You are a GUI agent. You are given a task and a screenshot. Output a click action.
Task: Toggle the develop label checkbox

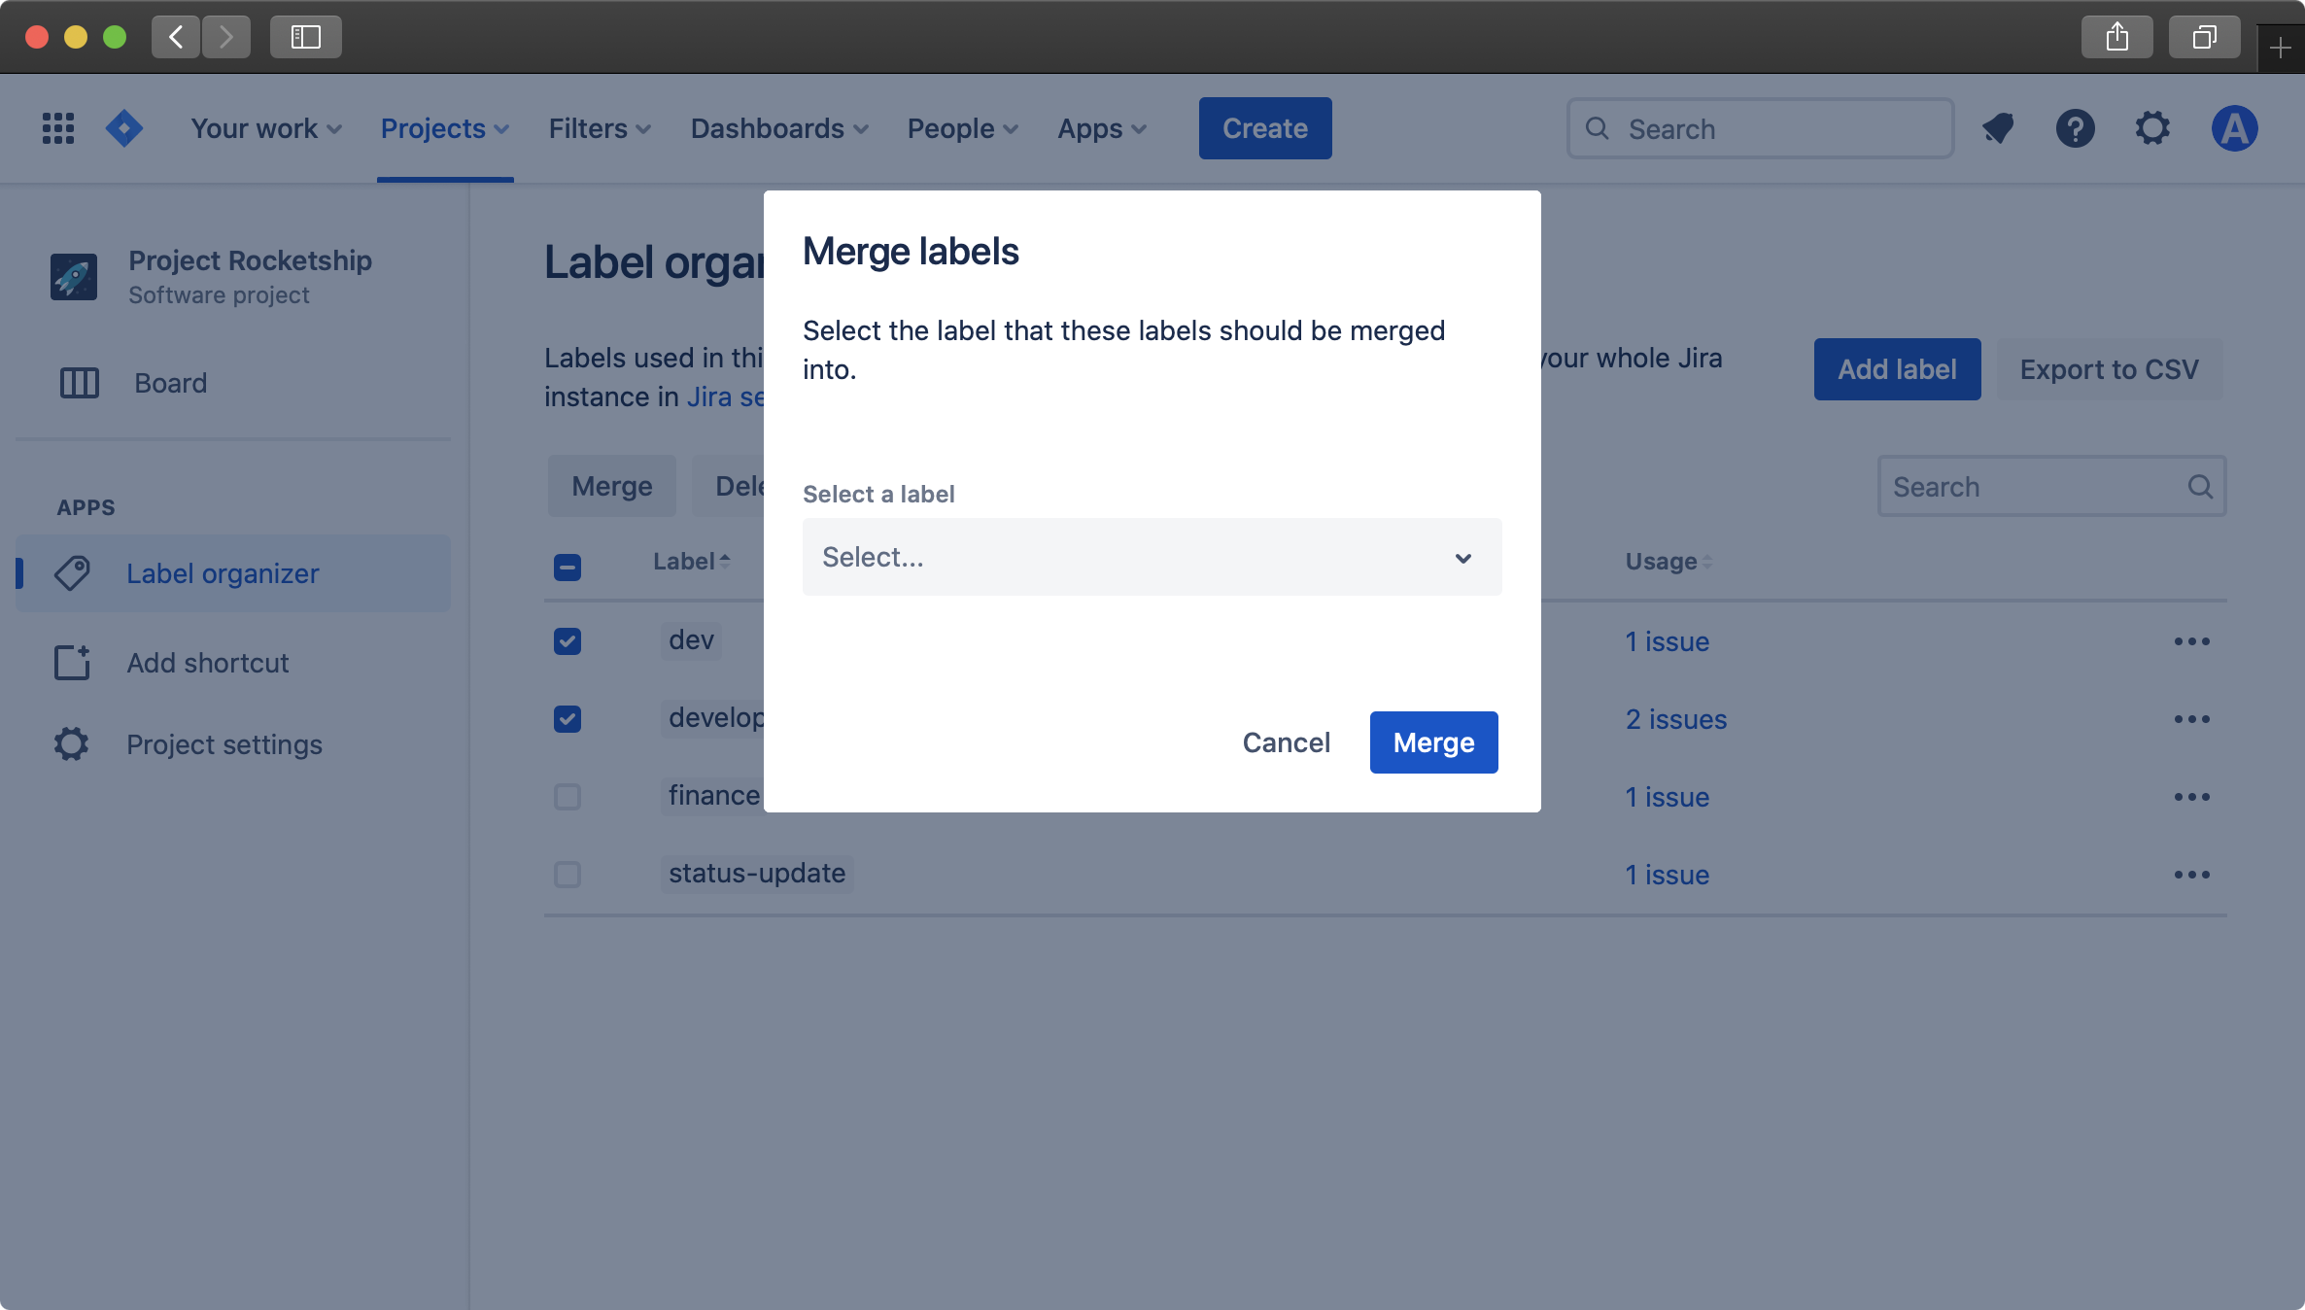point(567,717)
